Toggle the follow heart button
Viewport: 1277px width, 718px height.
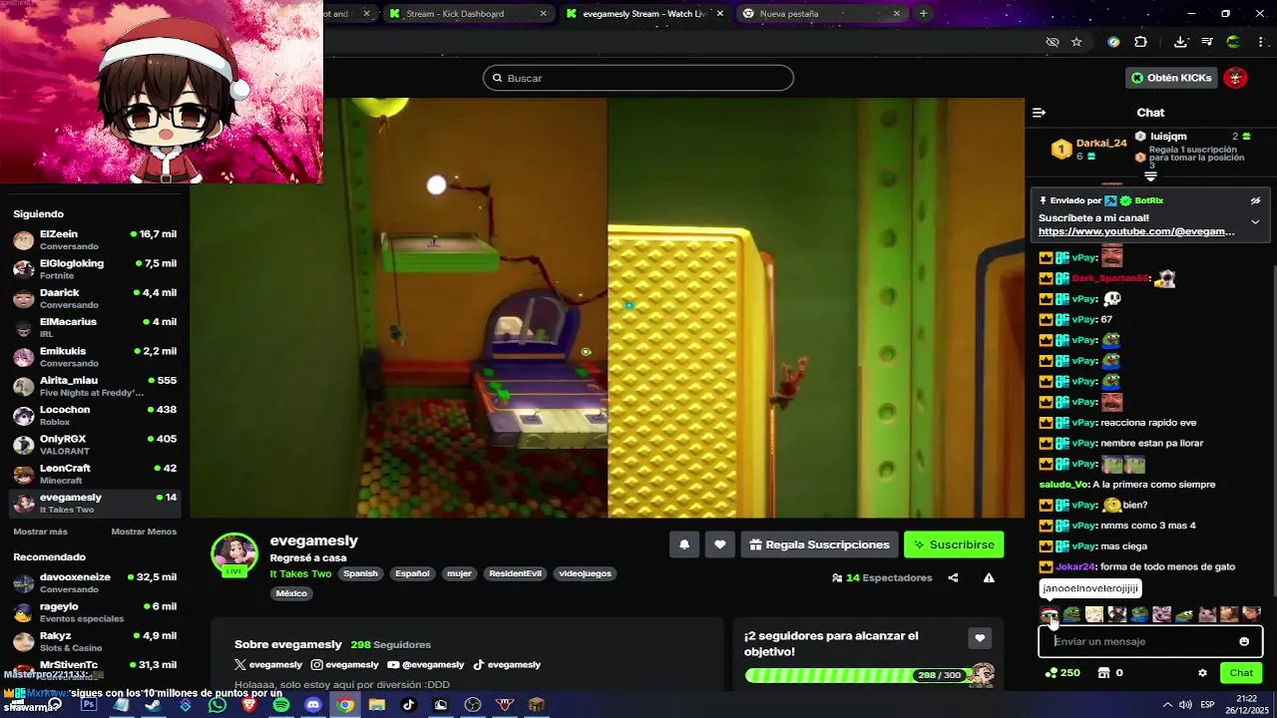720,544
